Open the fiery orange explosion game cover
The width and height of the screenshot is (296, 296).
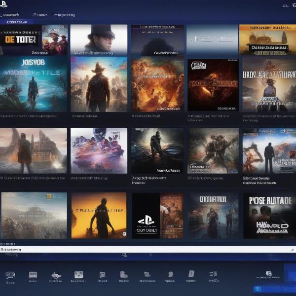(x=157, y=85)
